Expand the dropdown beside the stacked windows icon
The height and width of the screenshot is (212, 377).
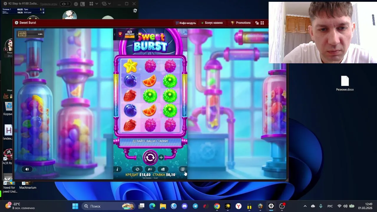[x=109, y=4]
